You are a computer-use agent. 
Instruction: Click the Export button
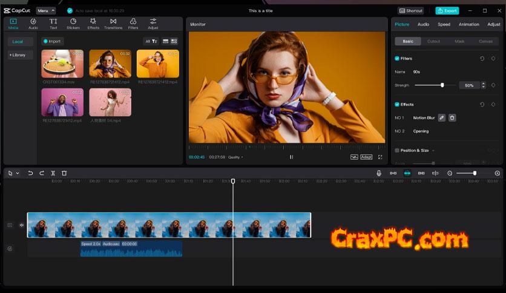tap(447, 10)
